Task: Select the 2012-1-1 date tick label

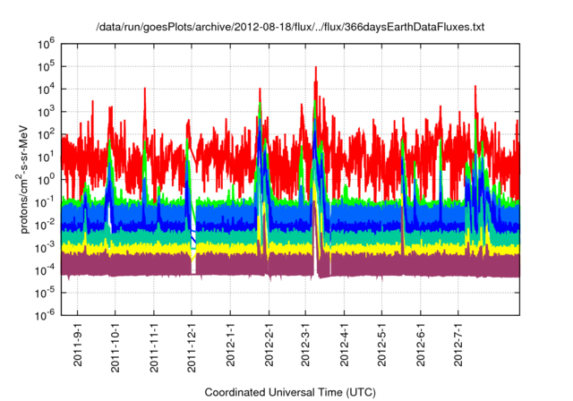Action: point(230,345)
